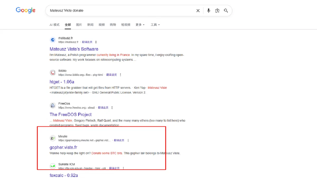317x179 pixels.
Task: Open more options for Sunsite ICM result
Action: coord(123,168)
